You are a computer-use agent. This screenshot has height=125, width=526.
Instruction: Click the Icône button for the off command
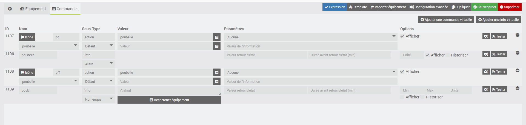coord(27,73)
